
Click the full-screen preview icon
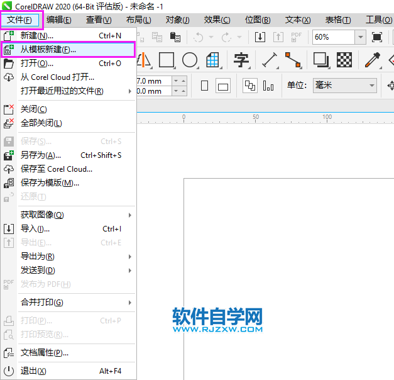(x=377, y=37)
